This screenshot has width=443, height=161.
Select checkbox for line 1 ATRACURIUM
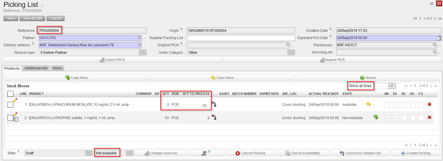[x=10, y=105]
